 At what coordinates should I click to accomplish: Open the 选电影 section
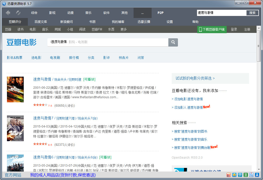click(36, 58)
